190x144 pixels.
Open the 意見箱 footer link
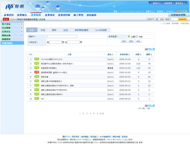click(x=125, y=136)
